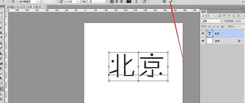This screenshot has height=103, width=245.
Task: Open the blend mode dropdown 正常
Action: (211, 21)
